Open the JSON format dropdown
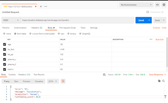Screen dimensions: 168x103 tap(53, 81)
